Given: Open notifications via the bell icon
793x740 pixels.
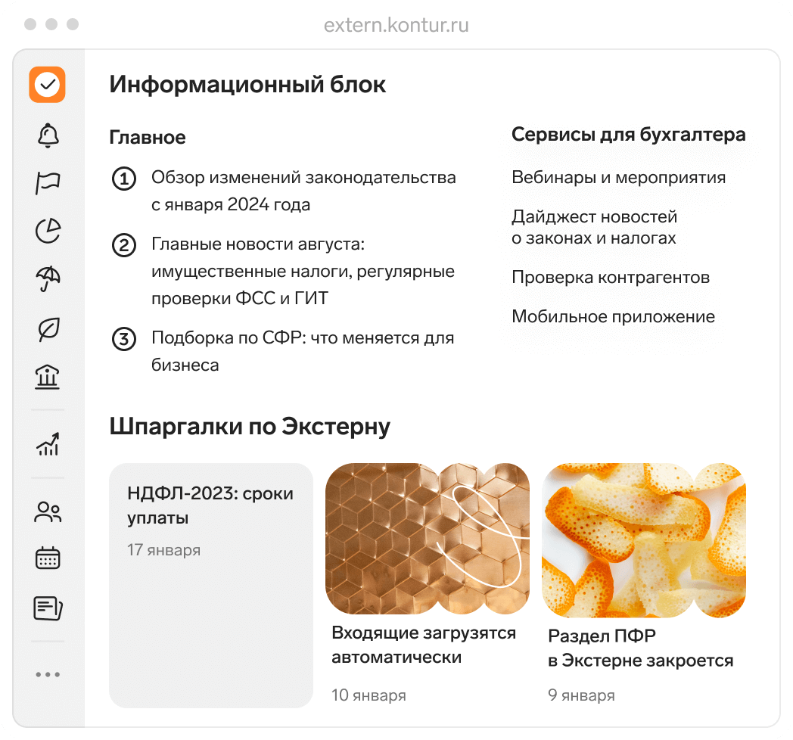Looking at the screenshot, I should [48, 135].
